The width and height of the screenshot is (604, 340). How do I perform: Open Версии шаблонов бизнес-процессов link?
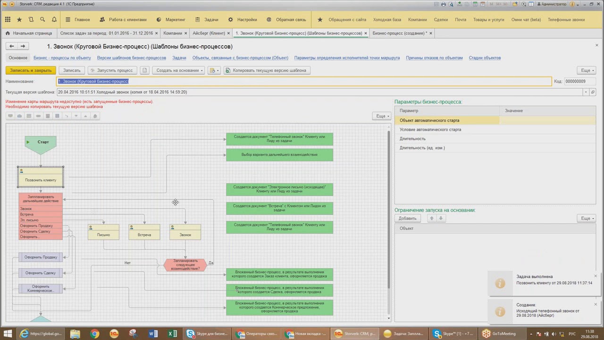click(x=132, y=58)
